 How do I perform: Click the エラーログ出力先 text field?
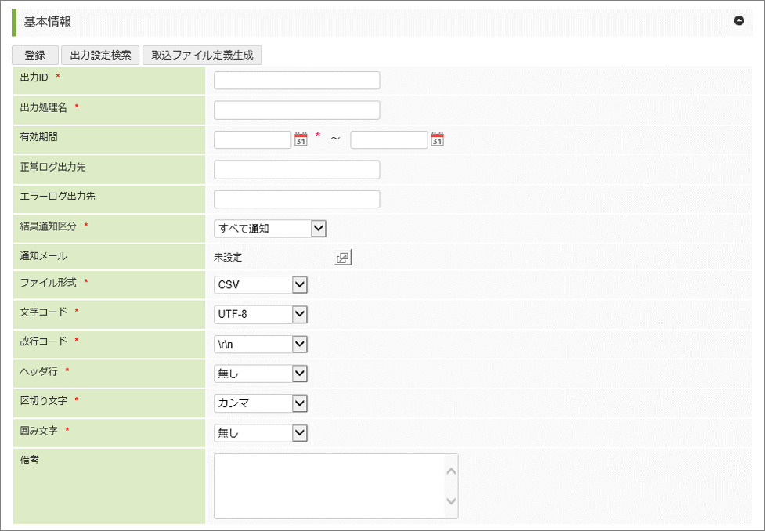(297, 199)
